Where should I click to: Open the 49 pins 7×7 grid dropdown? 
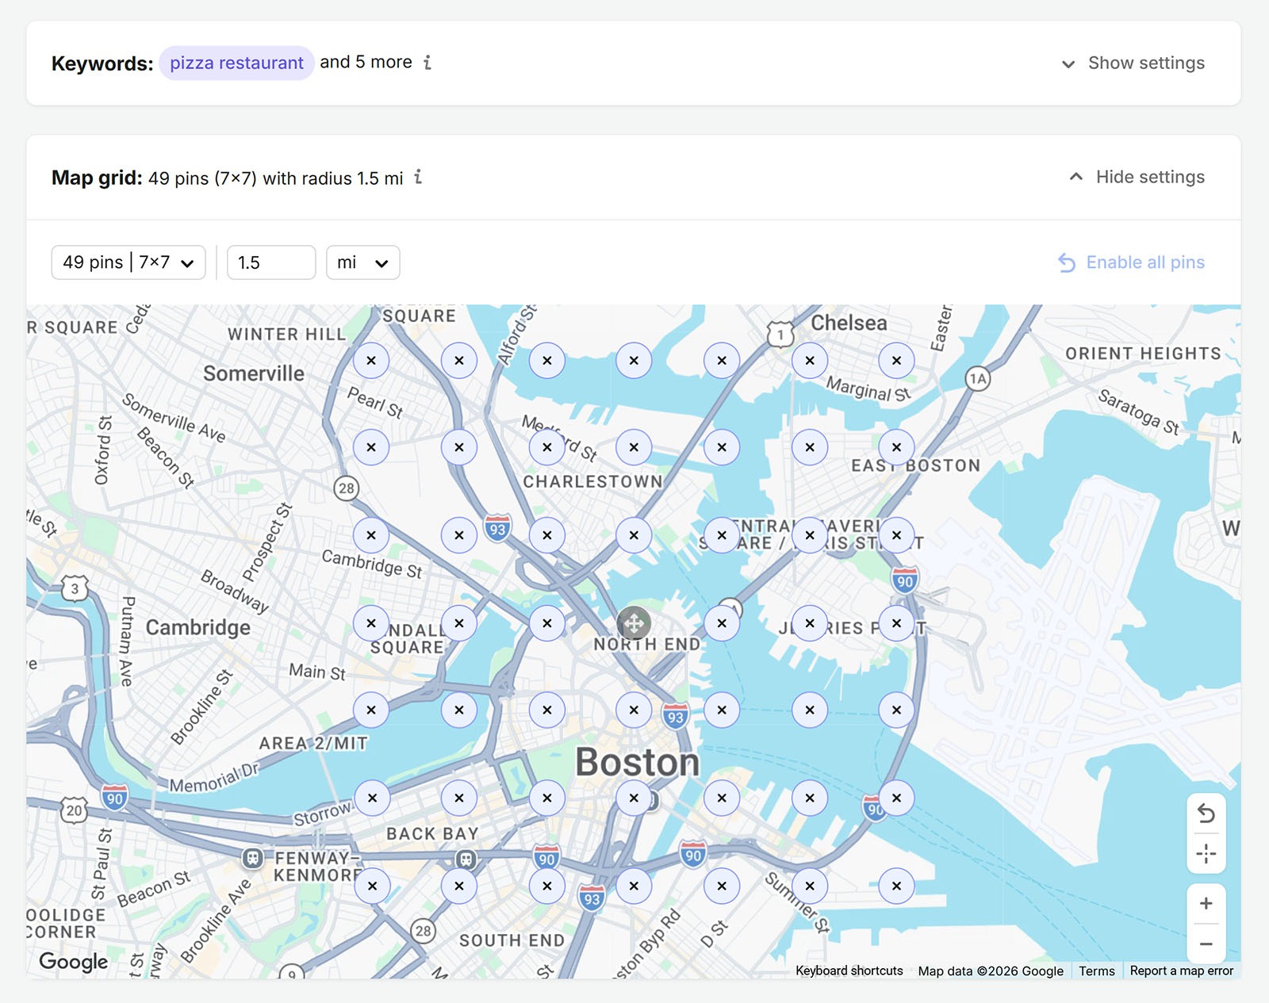coord(128,262)
